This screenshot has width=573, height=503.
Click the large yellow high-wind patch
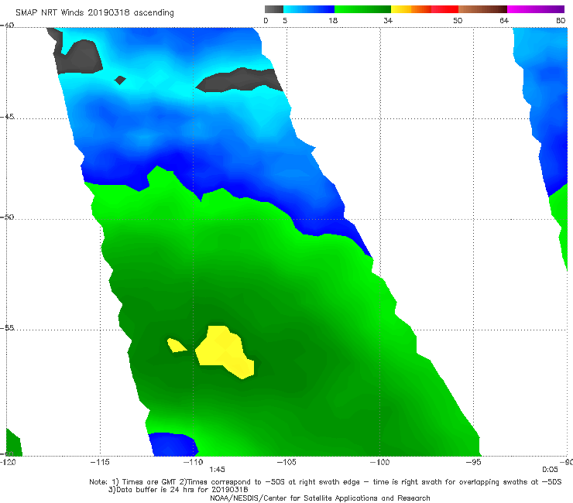point(225,352)
